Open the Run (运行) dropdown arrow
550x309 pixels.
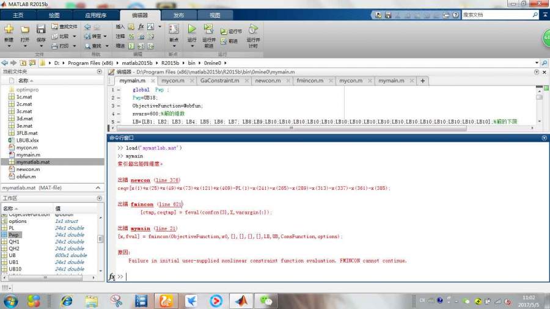(192, 46)
